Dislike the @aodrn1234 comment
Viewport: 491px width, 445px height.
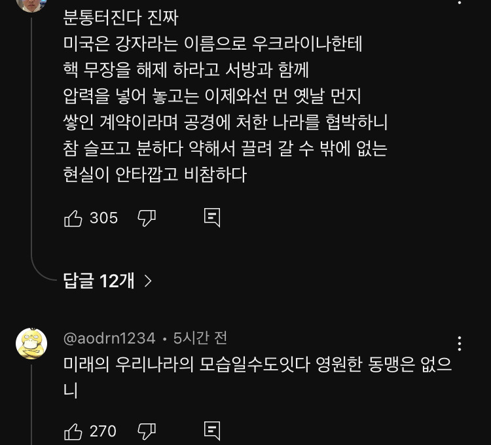146,431
